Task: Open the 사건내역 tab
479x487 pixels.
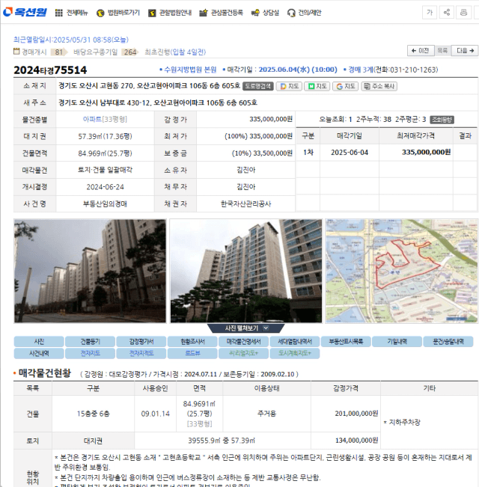Action: 39,353
